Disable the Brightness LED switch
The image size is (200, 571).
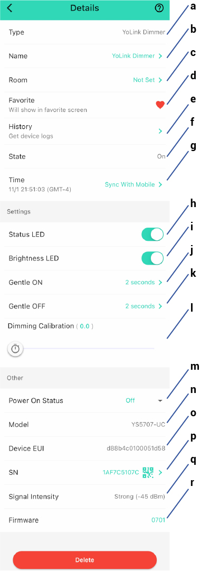pos(153,258)
